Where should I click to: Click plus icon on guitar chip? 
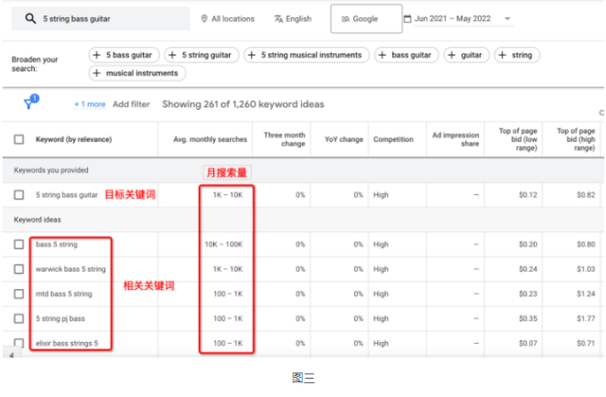452,55
